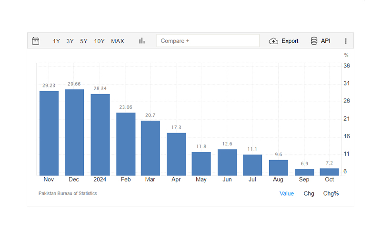Switch to the Value view tab

(x=287, y=193)
